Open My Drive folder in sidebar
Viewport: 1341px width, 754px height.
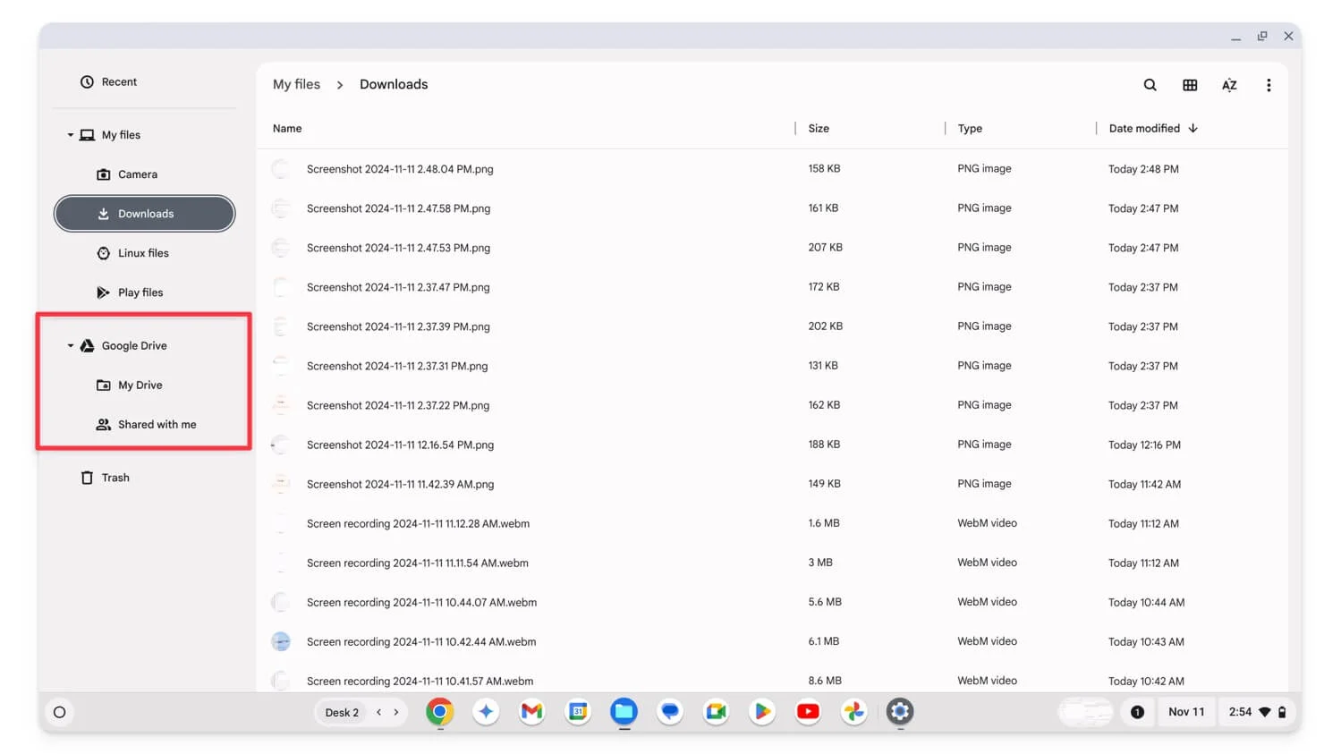(x=140, y=385)
